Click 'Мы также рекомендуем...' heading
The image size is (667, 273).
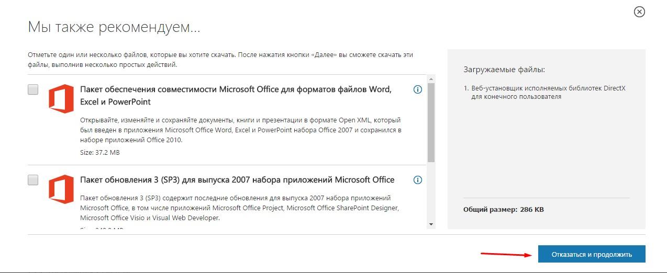[114, 27]
